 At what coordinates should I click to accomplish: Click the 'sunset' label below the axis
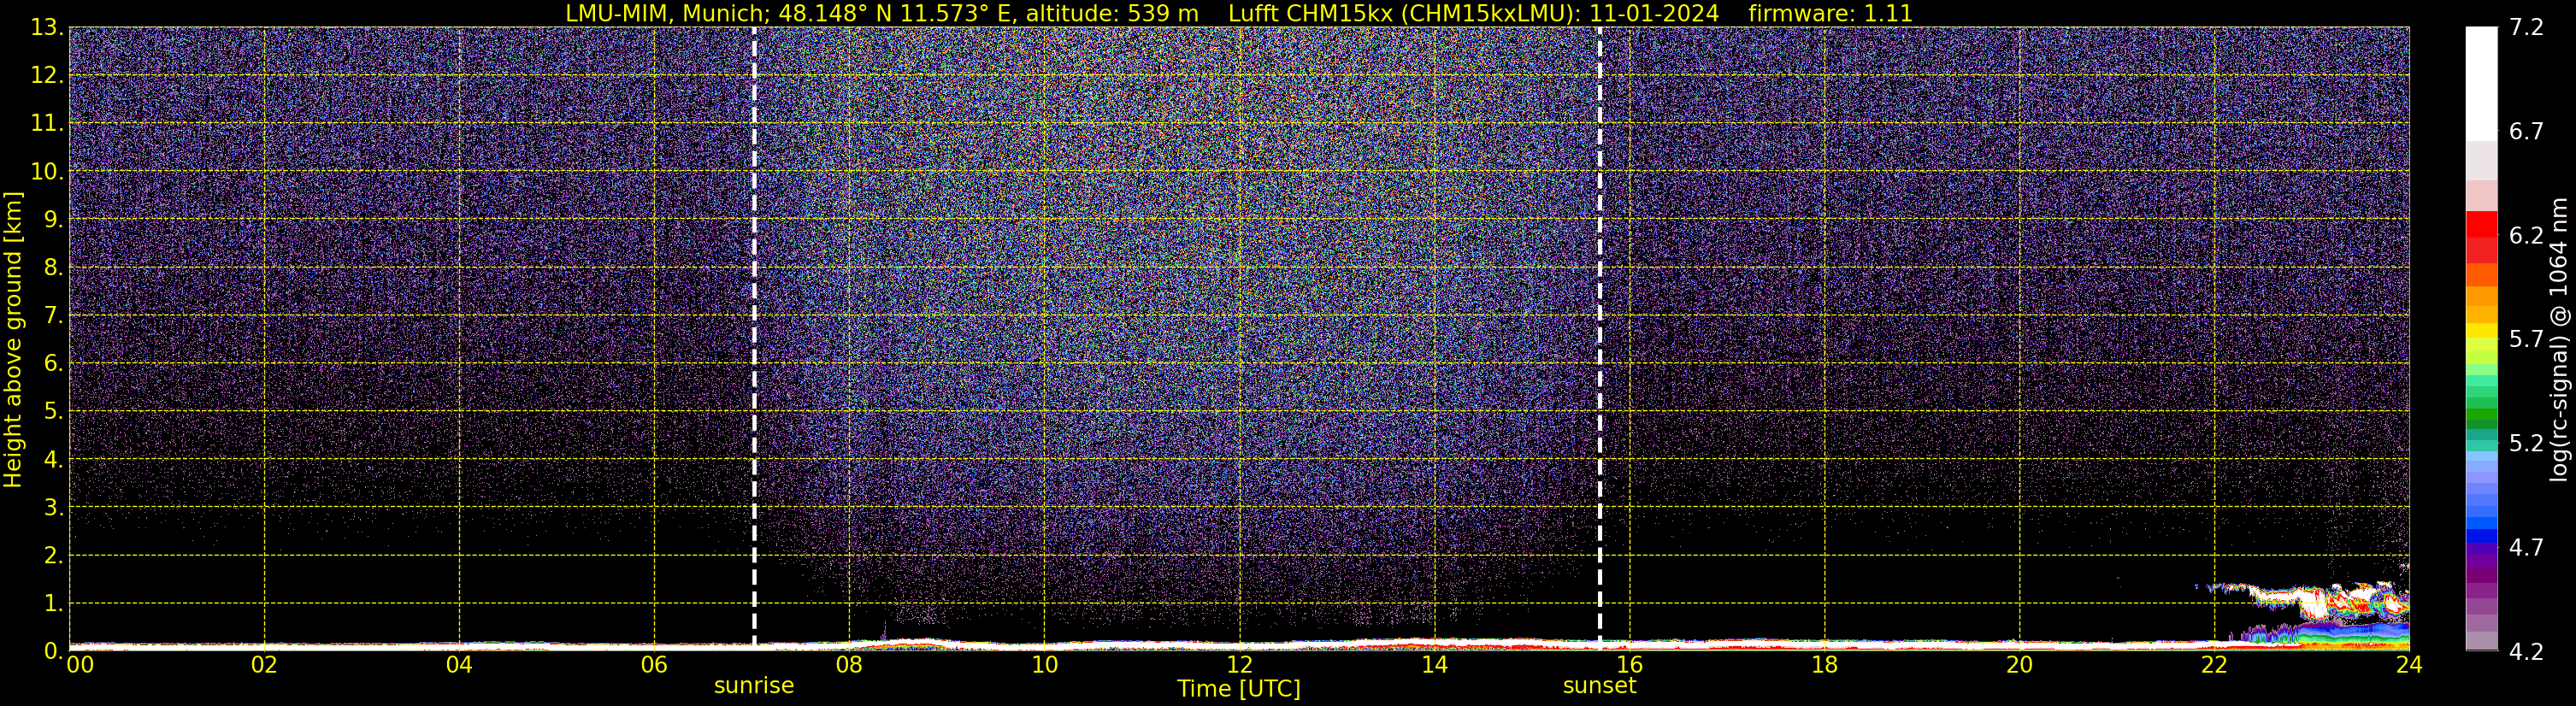click(x=1599, y=686)
